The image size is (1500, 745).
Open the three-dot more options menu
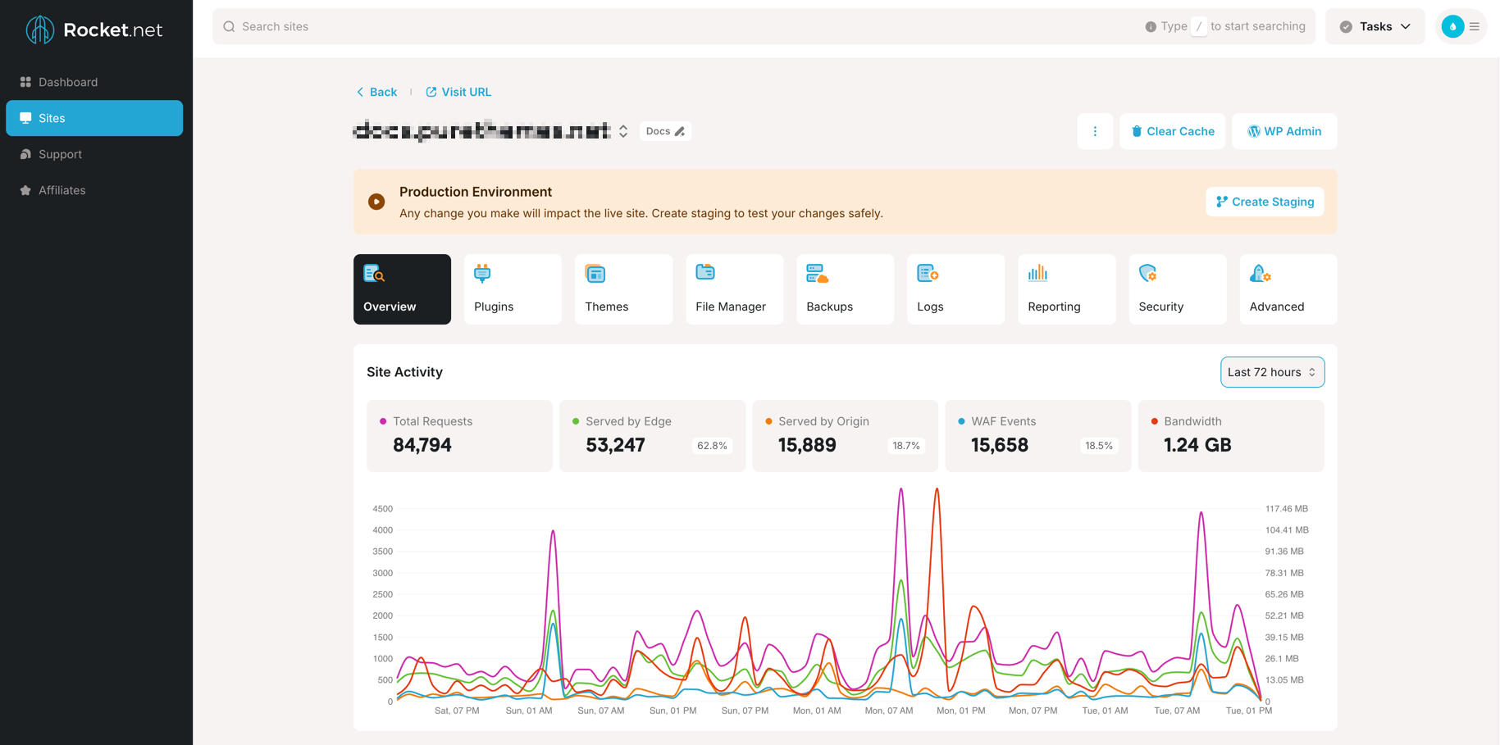point(1094,131)
